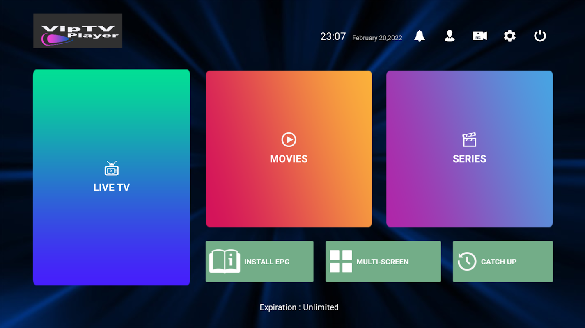Click the Expiration : Unlimited text
The height and width of the screenshot is (328, 585).
[x=299, y=307]
